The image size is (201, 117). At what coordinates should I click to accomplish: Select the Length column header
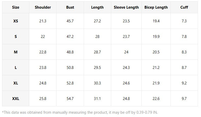(97, 7)
